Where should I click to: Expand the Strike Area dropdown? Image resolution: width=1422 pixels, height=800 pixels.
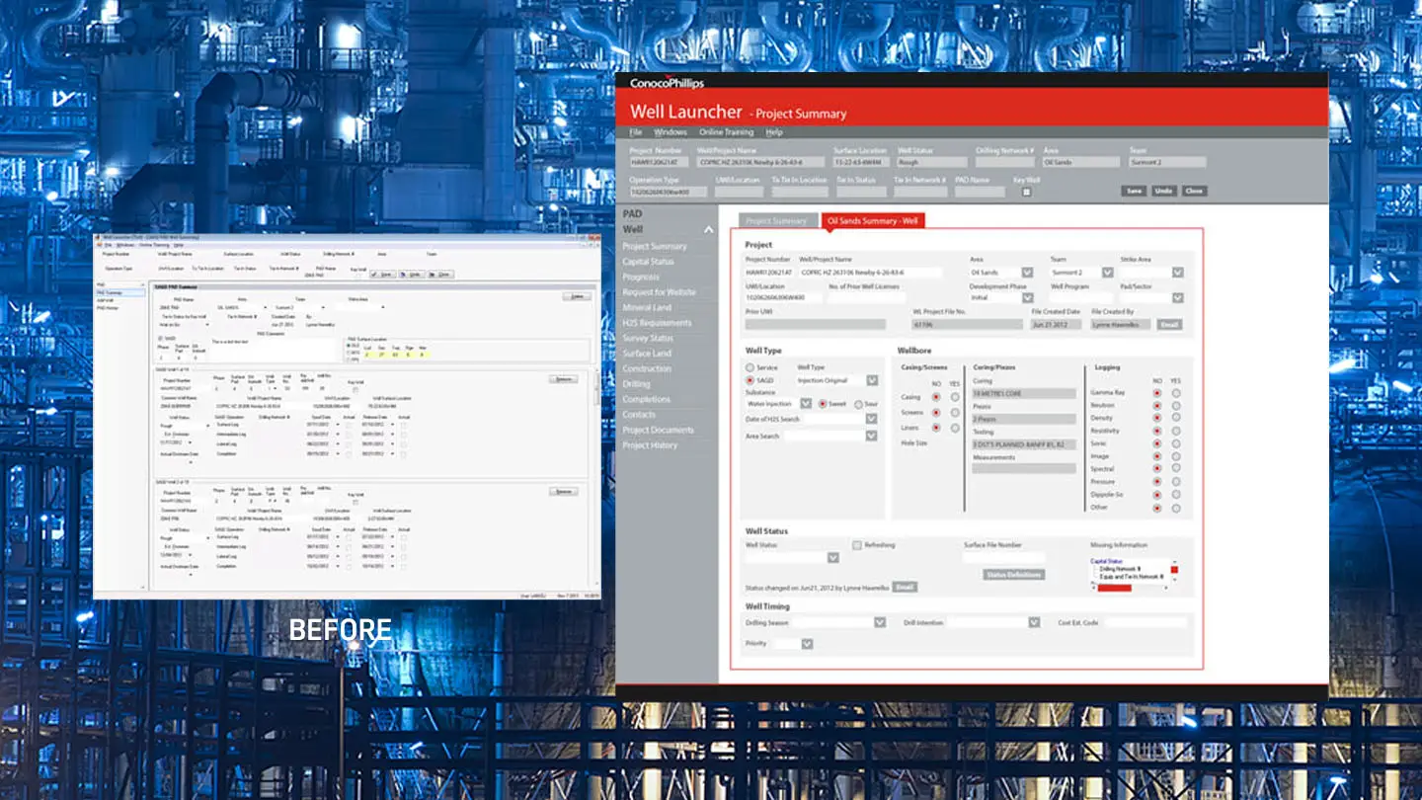pyautogui.click(x=1177, y=273)
